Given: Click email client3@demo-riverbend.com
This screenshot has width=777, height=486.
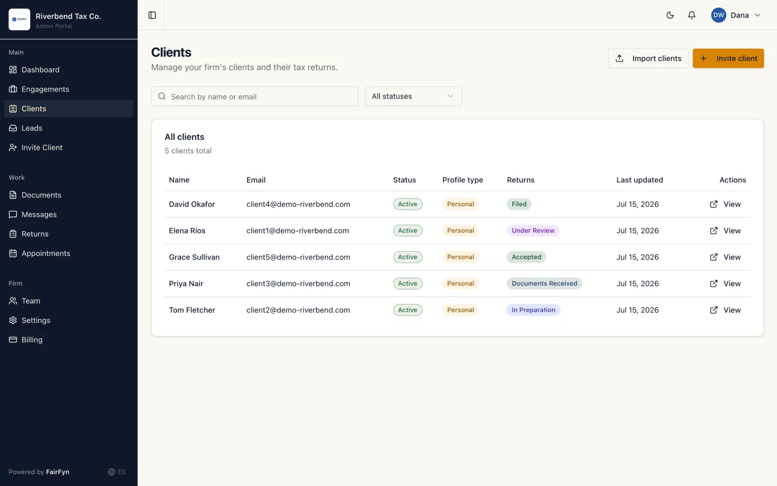Looking at the screenshot, I should 298,283.
